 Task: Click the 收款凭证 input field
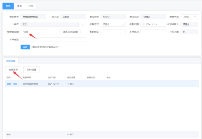[113, 32]
